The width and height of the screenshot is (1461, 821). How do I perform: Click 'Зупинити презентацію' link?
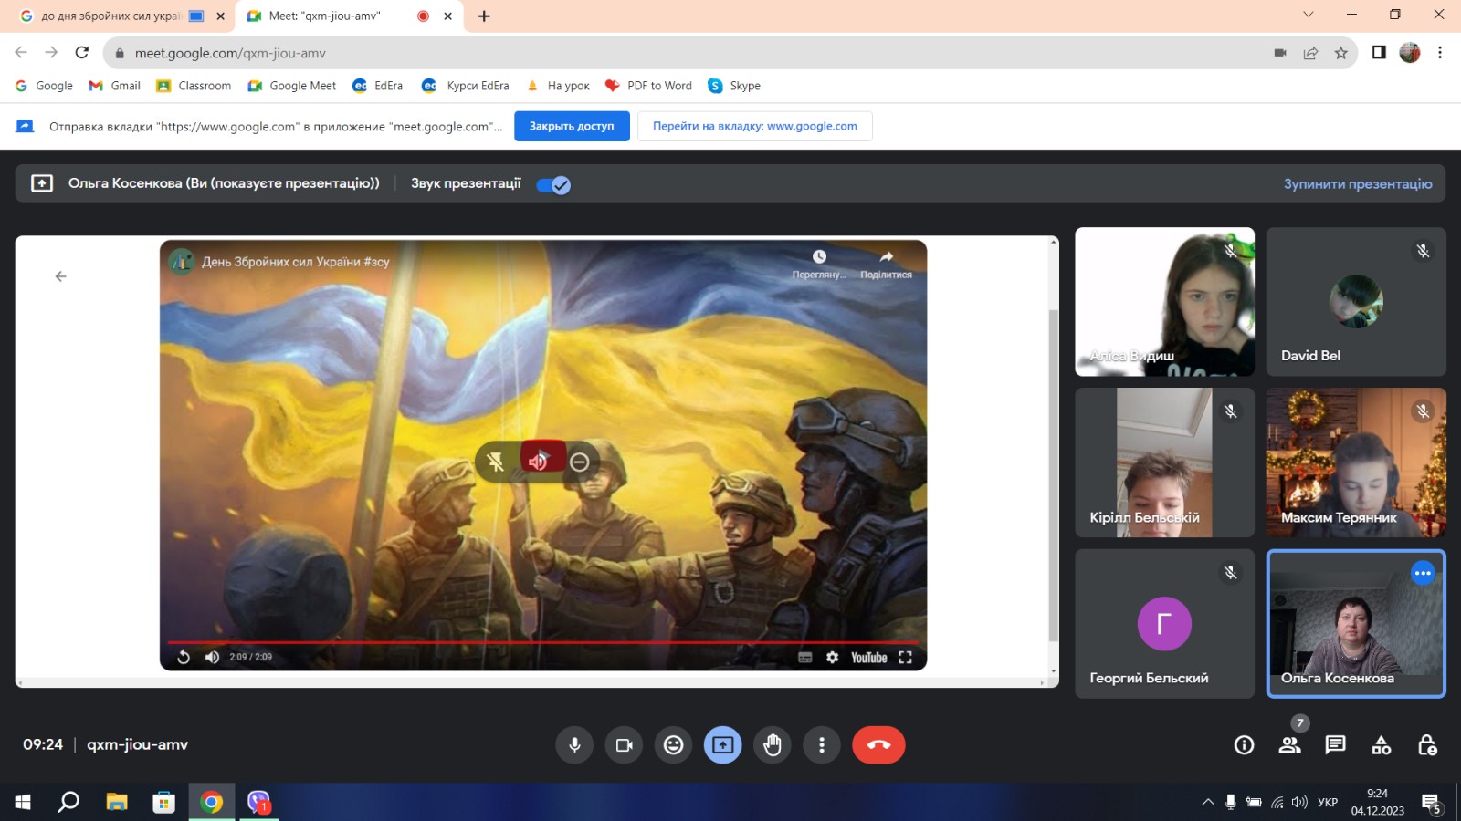pyautogui.click(x=1357, y=183)
